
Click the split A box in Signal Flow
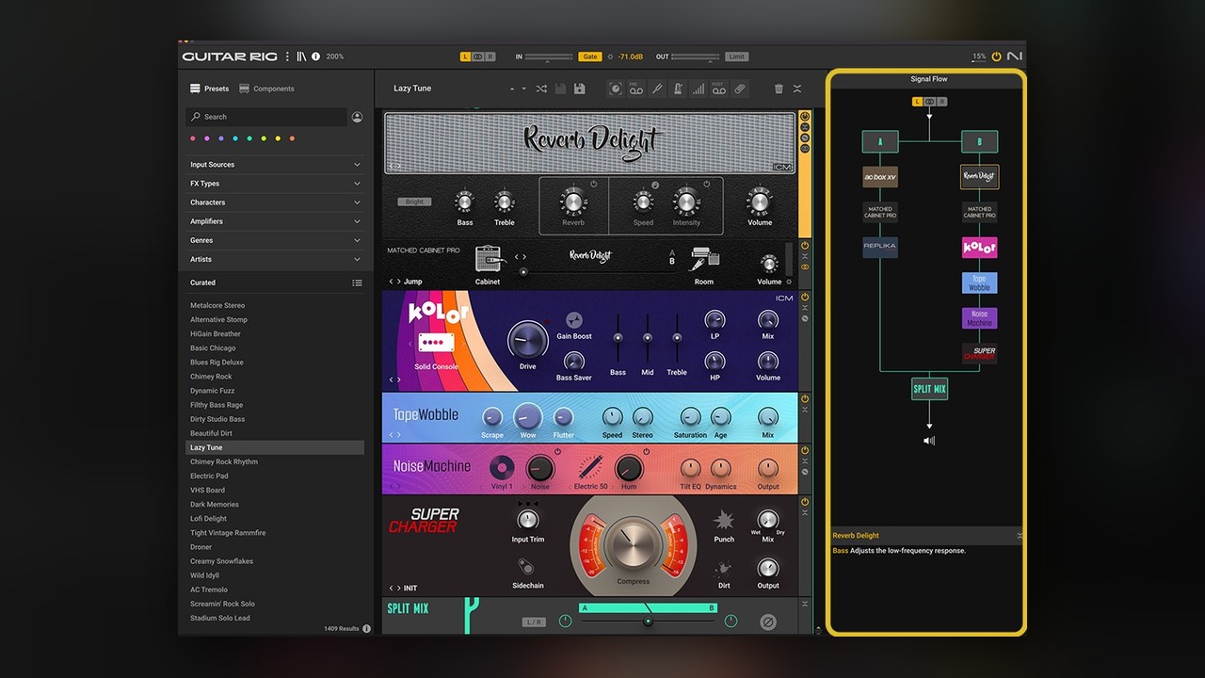[880, 142]
